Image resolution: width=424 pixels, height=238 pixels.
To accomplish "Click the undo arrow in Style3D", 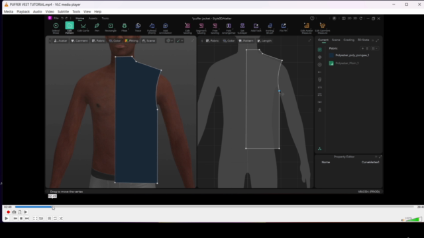I will pos(62,18).
